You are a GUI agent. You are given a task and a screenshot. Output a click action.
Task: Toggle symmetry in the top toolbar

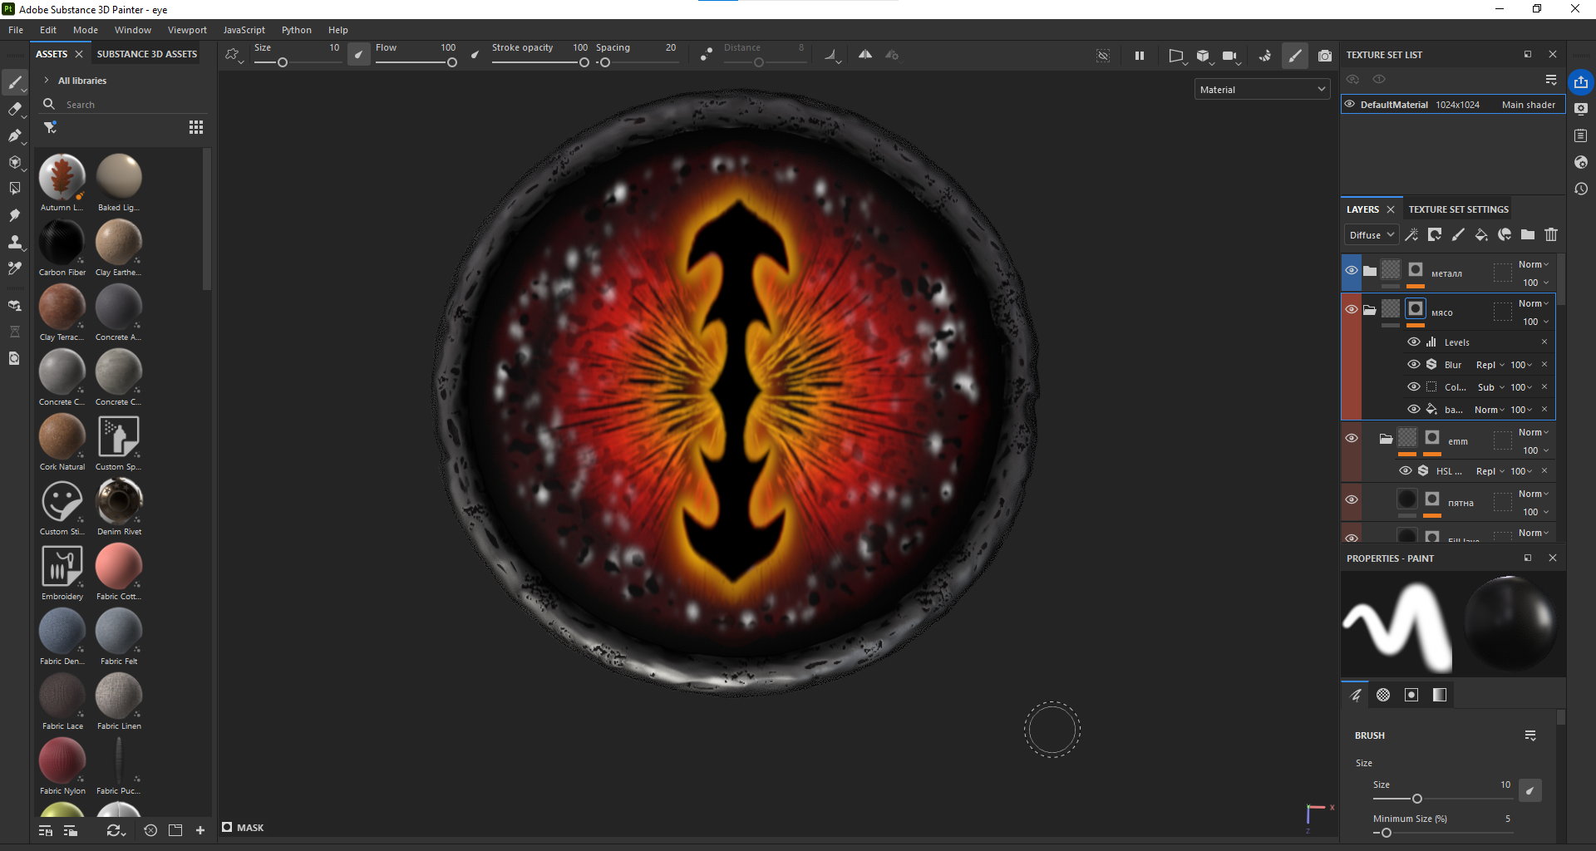point(865,55)
